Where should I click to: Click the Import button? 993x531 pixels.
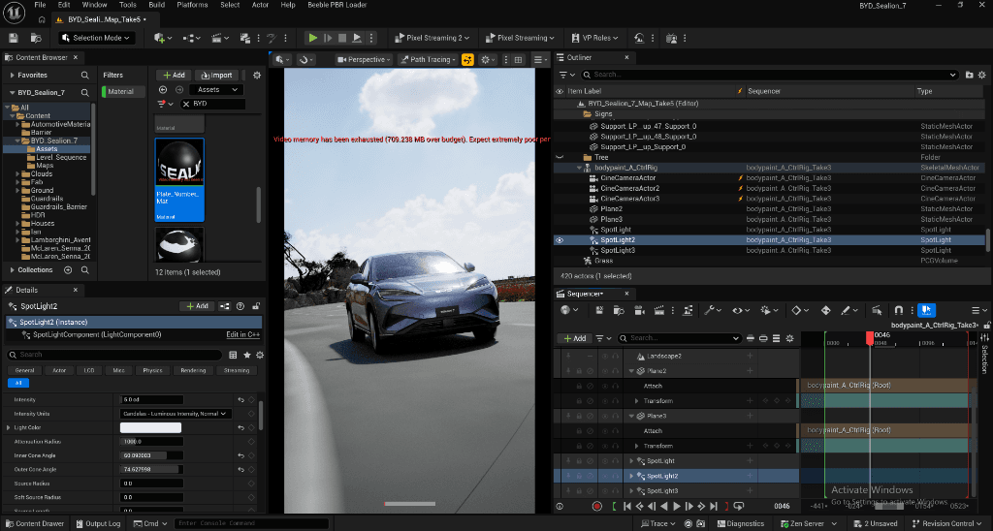[216, 76]
